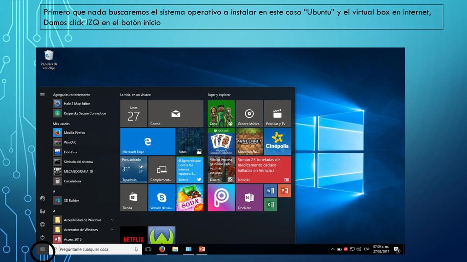The width and height of the screenshot is (467, 262).
Task: Click the Cortana search box Pregúntame cualquier cosa
Action: coord(95,249)
